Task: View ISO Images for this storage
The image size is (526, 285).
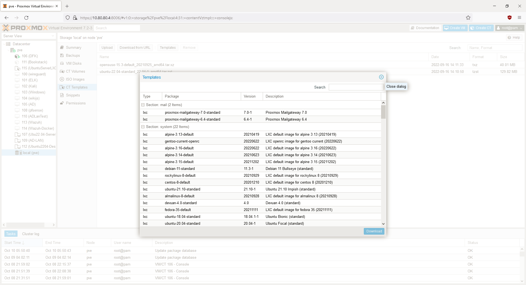Action: [x=75, y=79]
